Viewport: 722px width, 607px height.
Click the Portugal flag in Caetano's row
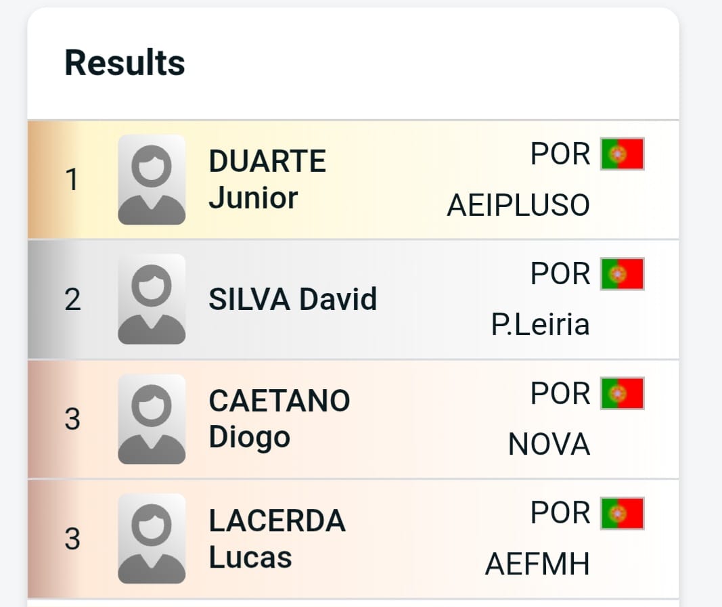(x=623, y=394)
